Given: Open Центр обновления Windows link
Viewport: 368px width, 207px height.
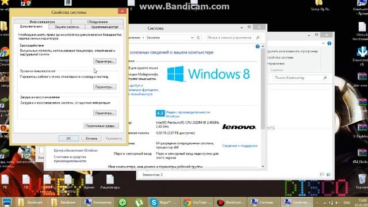Looking at the screenshot, I should [76, 151].
